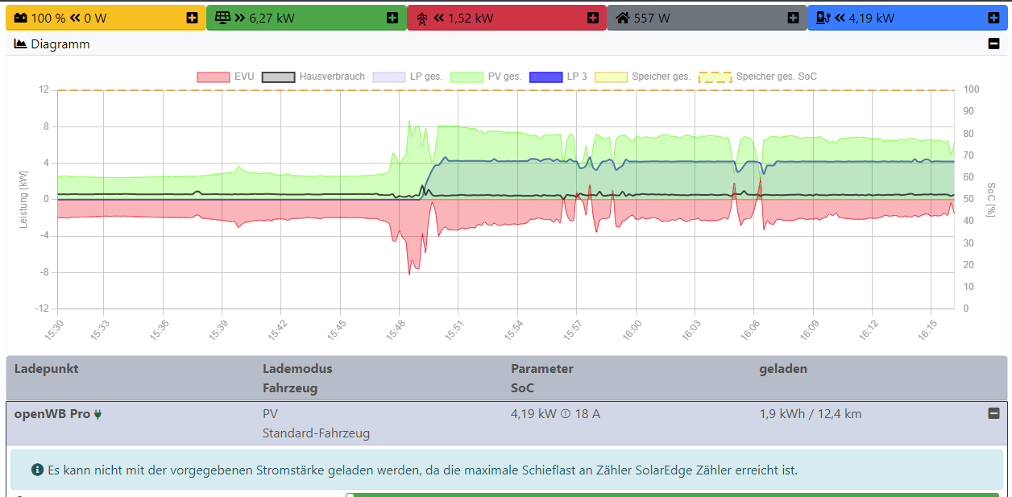Click the 557 W house consumption value
This screenshot has width=1012, height=497.
click(652, 18)
